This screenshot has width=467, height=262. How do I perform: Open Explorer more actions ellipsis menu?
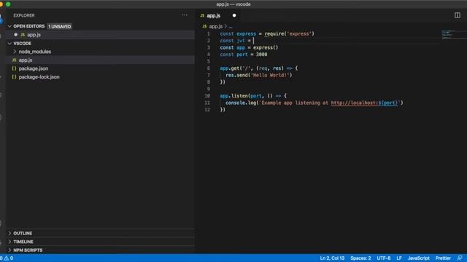point(185,15)
